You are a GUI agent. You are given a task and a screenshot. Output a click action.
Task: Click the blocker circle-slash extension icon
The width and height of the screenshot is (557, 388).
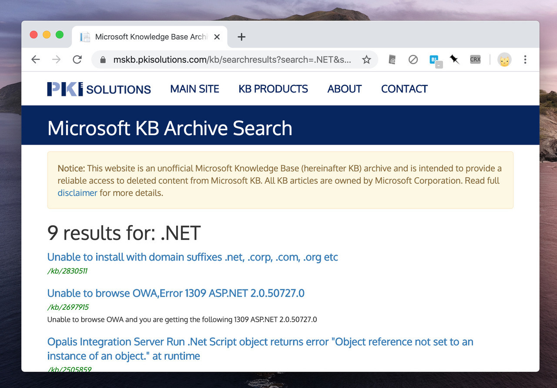pyautogui.click(x=413, y=60)
